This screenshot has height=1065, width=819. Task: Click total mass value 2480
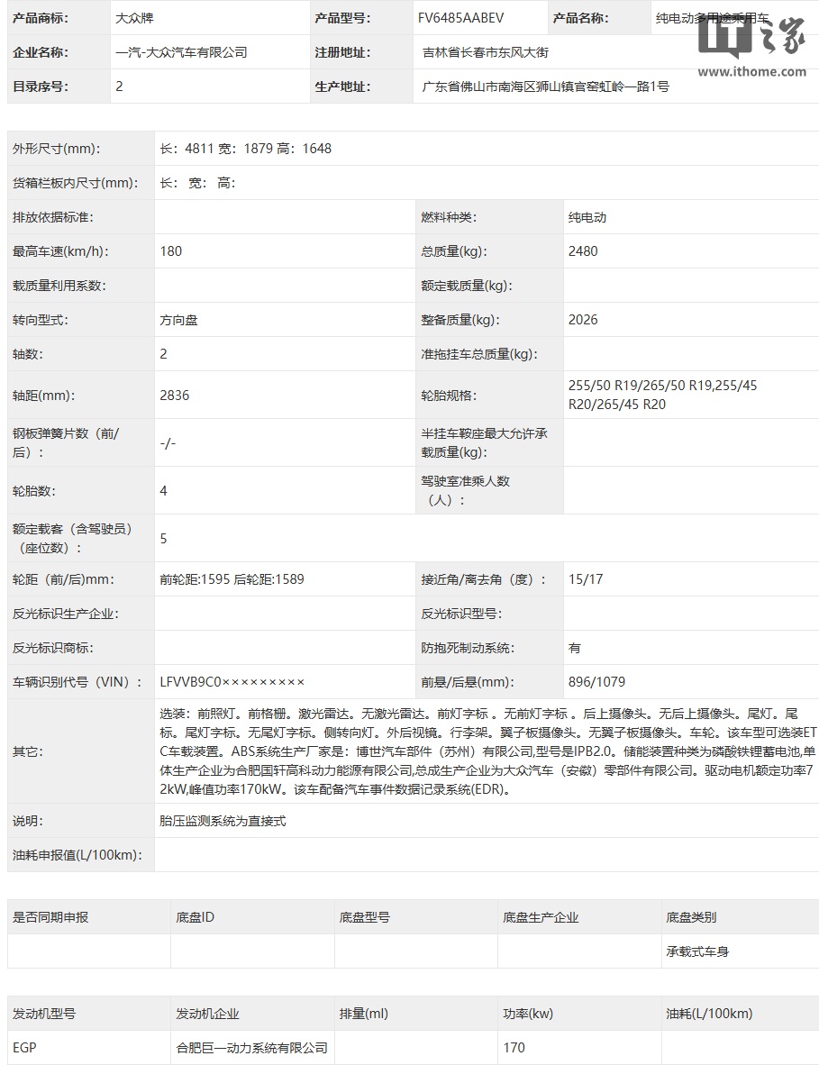pyautogui.click(x=583, y=251)
